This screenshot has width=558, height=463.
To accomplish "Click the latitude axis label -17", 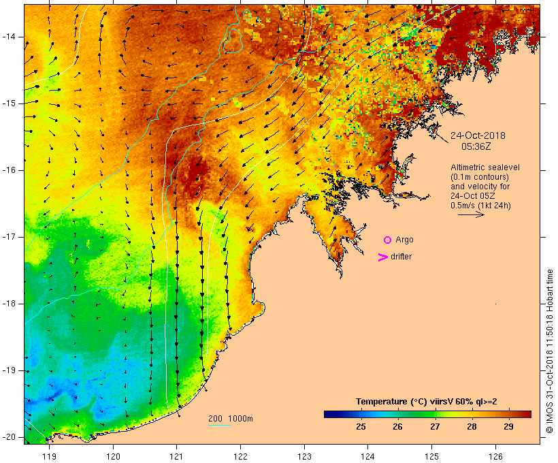I will (x=9, y=237).
